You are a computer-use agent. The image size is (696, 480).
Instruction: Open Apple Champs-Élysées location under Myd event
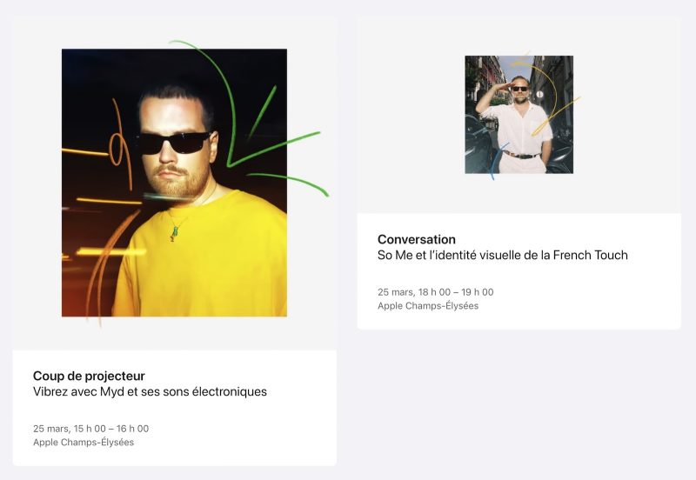[84, 443]
